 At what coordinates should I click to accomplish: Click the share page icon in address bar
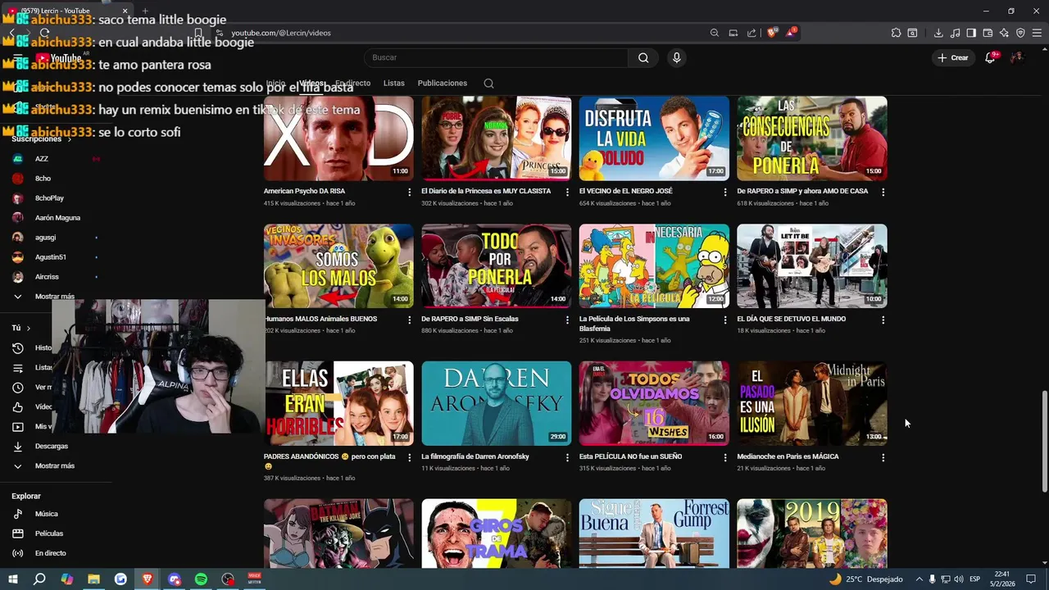point(752,33)
